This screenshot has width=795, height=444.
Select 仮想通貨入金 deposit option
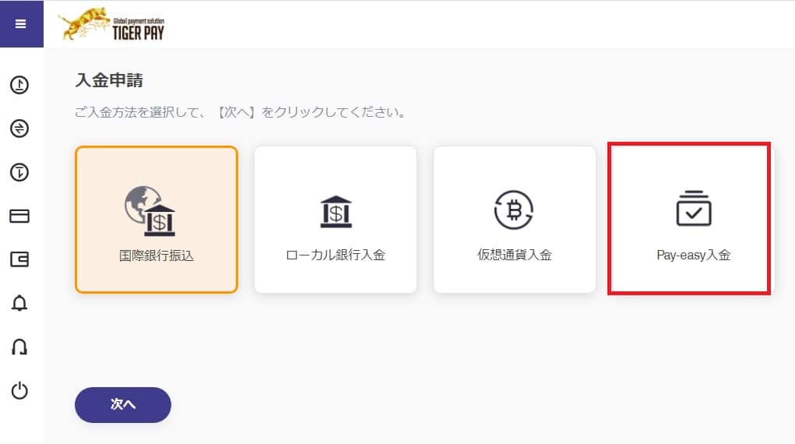[x=514, y=220]
